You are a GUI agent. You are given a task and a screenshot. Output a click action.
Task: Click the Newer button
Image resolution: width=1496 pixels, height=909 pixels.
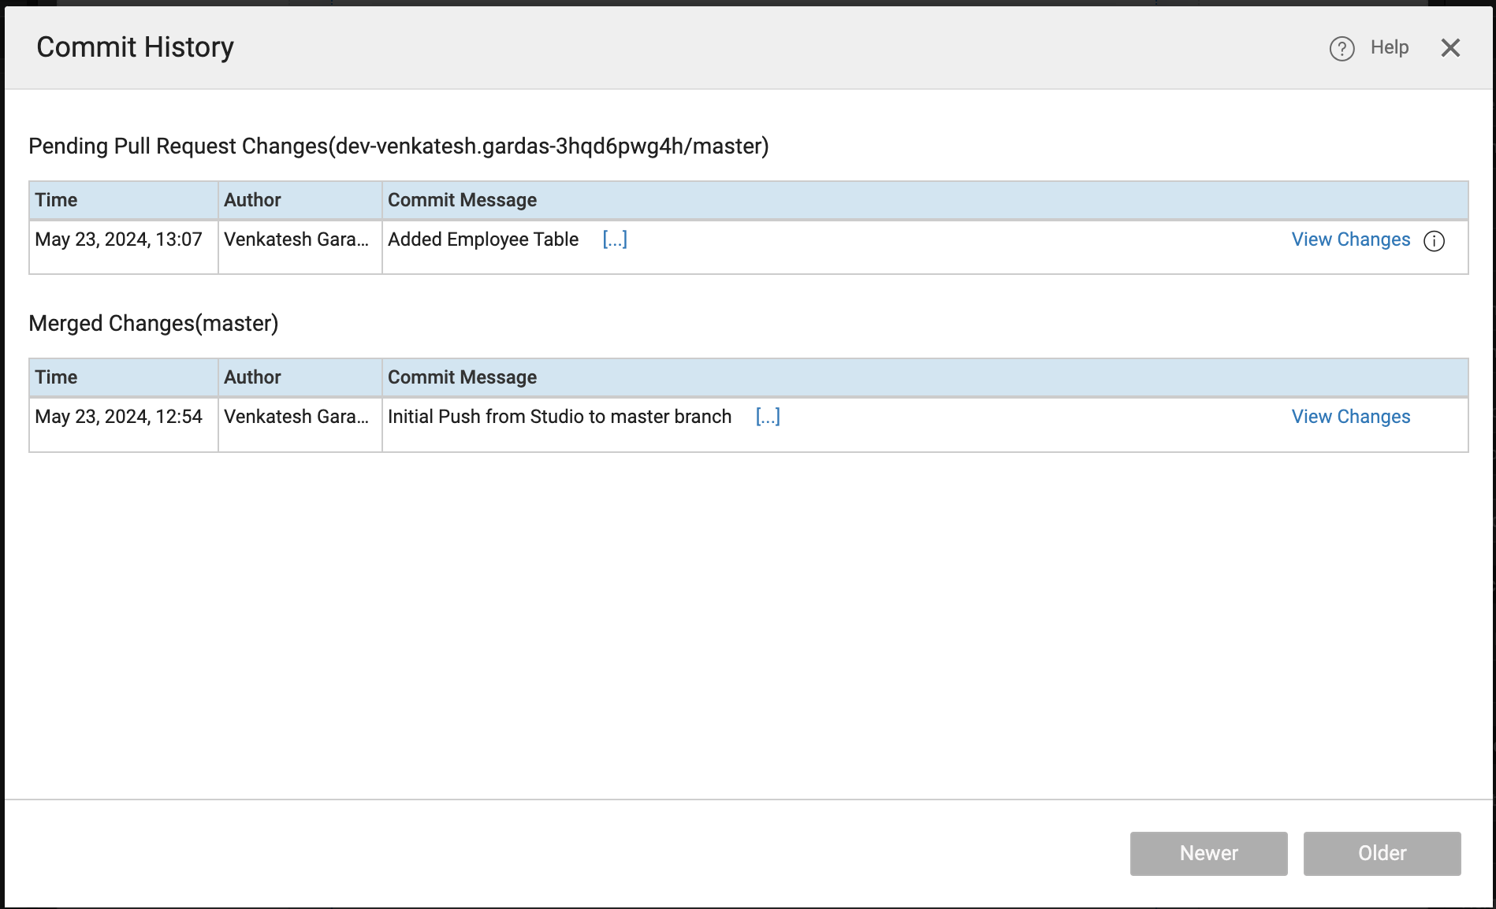tap(1208, 853)
